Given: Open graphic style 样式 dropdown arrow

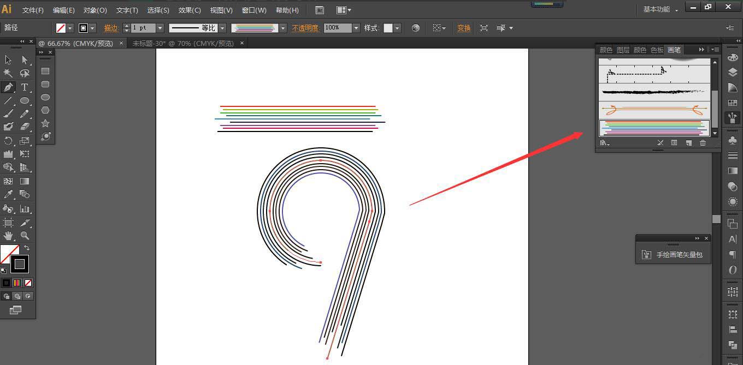Looking at the screenshot, I should pos(397,28).
